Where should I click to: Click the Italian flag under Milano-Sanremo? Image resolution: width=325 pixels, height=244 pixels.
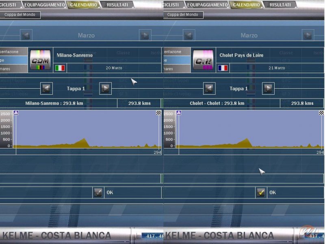(x=60, y=68)
